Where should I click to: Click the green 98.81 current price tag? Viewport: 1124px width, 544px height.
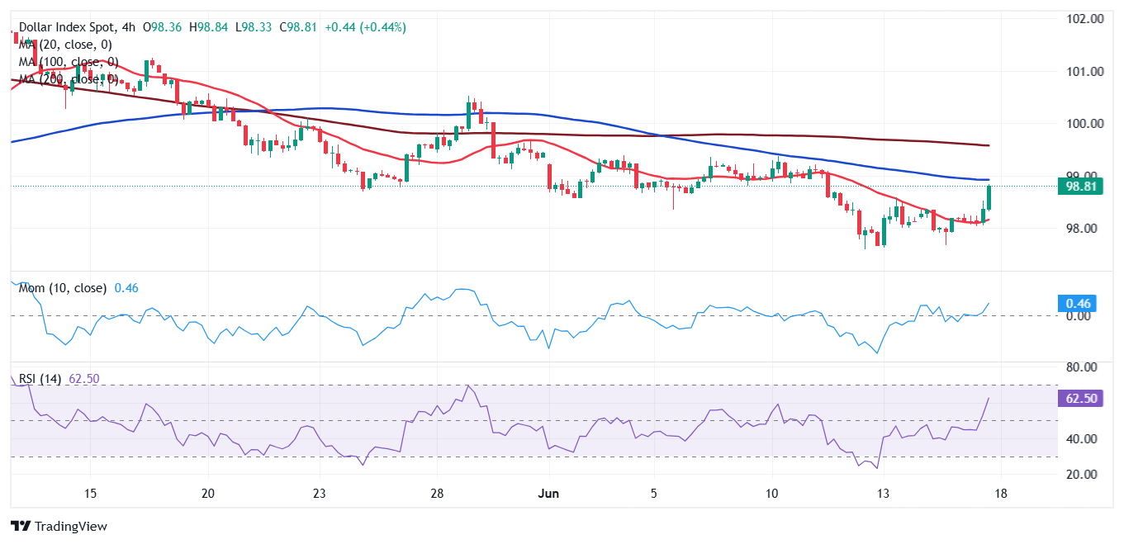[1082, 187]
